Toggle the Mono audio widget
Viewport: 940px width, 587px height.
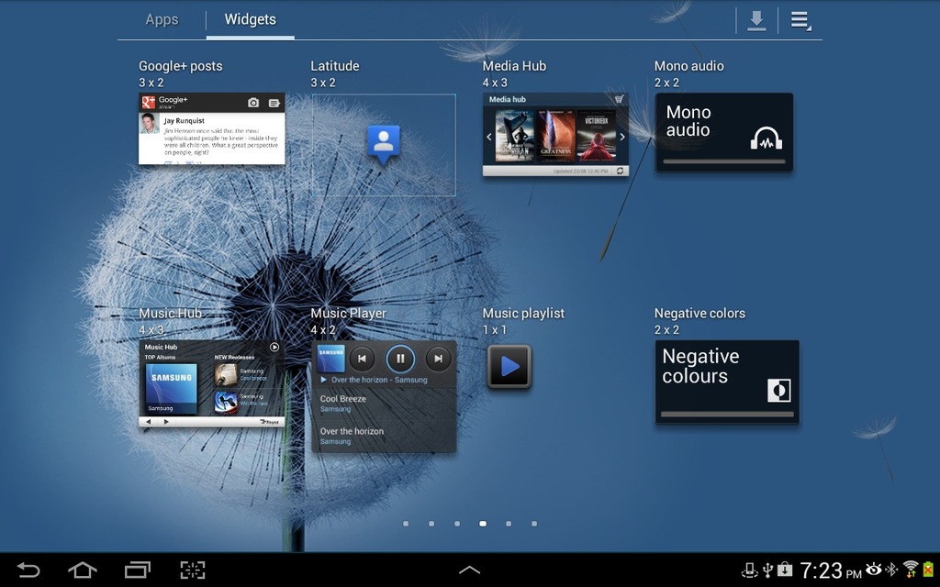click(724, 132)
